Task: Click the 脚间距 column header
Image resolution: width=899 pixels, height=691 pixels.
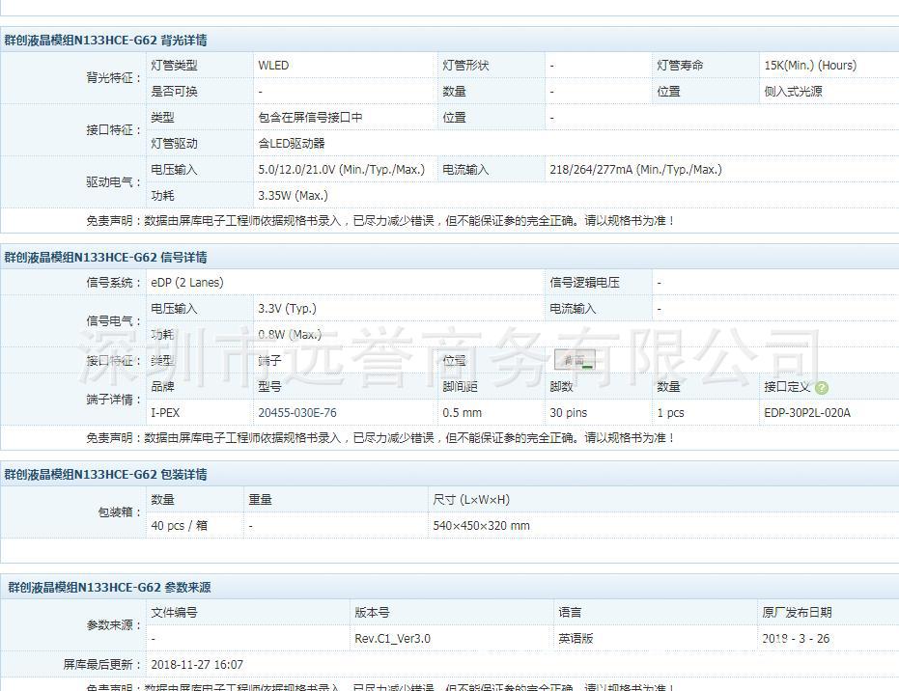Action: point(460,387)
